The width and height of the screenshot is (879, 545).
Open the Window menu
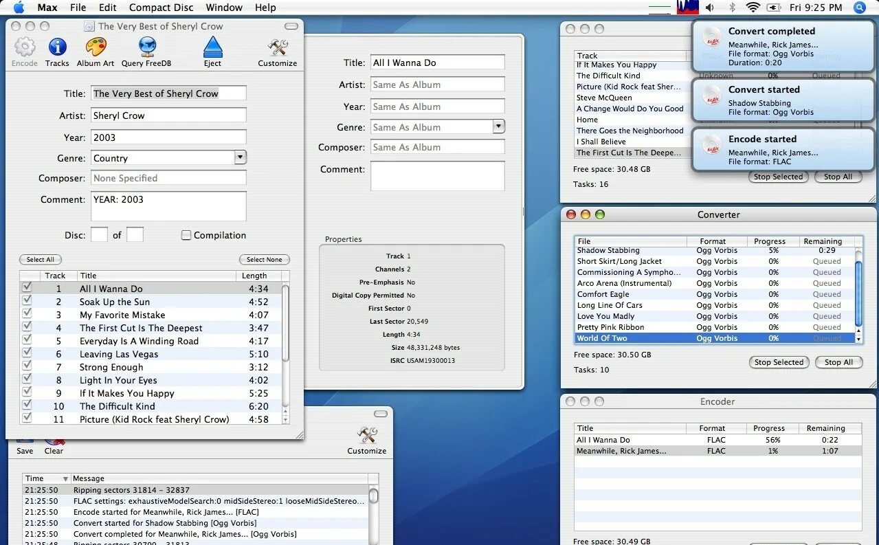224,8
